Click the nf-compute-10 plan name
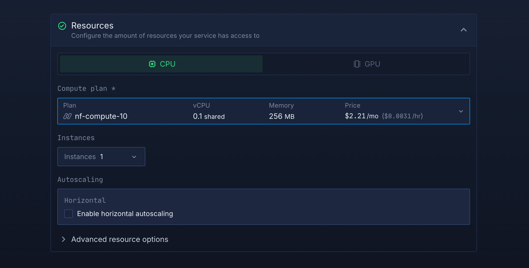Screen dimensions: 529x268 [x=101, y=116]
